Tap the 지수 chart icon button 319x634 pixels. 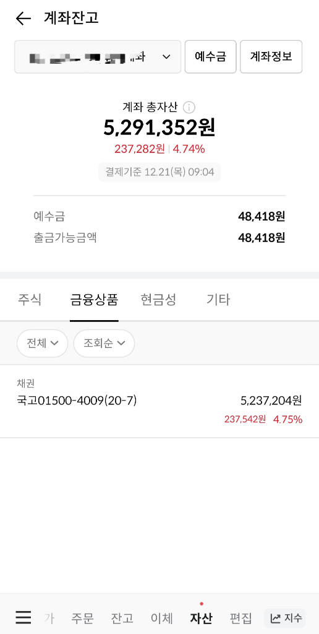tap(285, 618)
